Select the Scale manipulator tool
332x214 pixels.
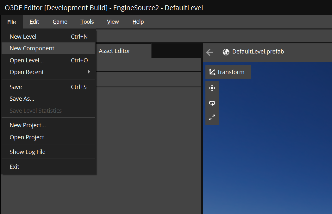pos(212,117)
